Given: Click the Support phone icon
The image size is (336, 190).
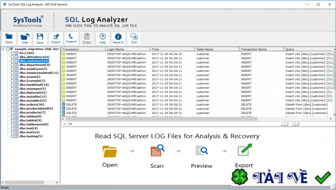Looking at the screenshot, I should [71, 38].
